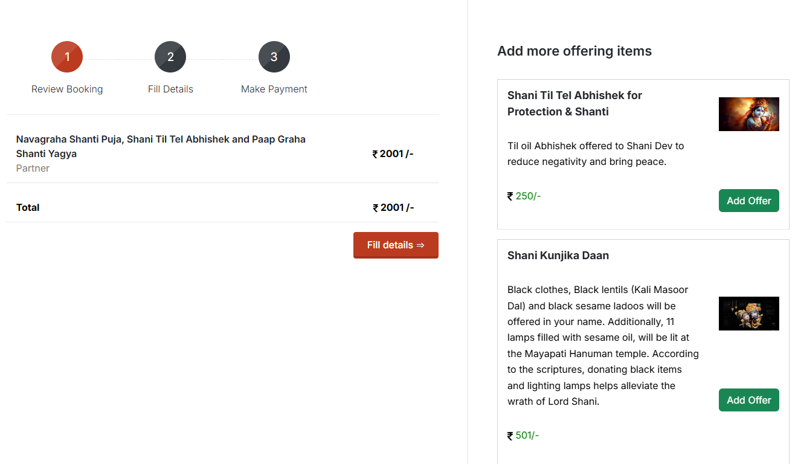801x464 pixels.
Task: Click the ₹250/- offering price
Action: [524, 196]
